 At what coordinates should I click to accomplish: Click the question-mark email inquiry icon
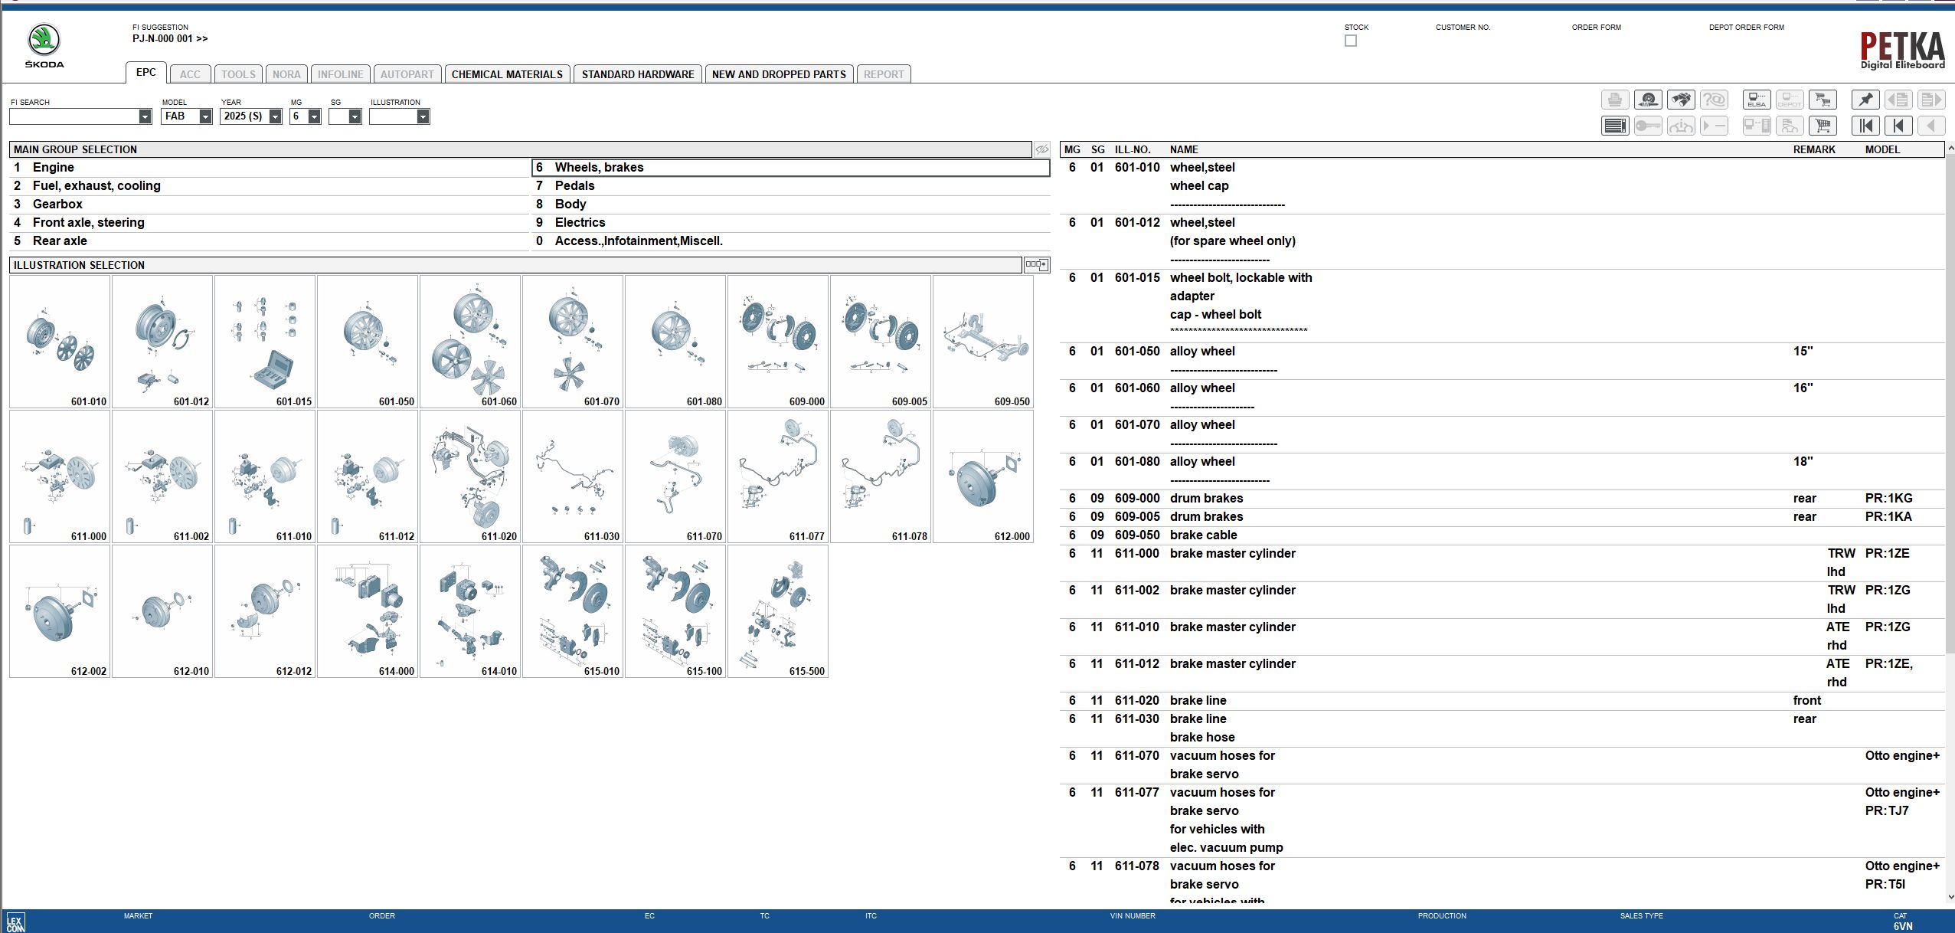tap(1714, 100)
